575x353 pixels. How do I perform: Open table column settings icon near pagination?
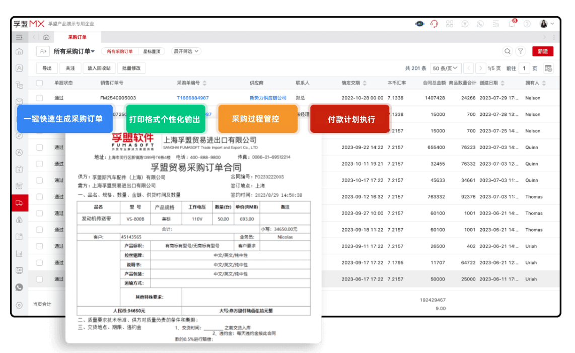point(548,68)
